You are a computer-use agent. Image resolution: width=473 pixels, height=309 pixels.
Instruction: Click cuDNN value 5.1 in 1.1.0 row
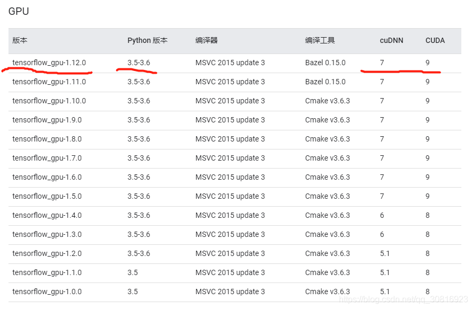pos(384,272)
